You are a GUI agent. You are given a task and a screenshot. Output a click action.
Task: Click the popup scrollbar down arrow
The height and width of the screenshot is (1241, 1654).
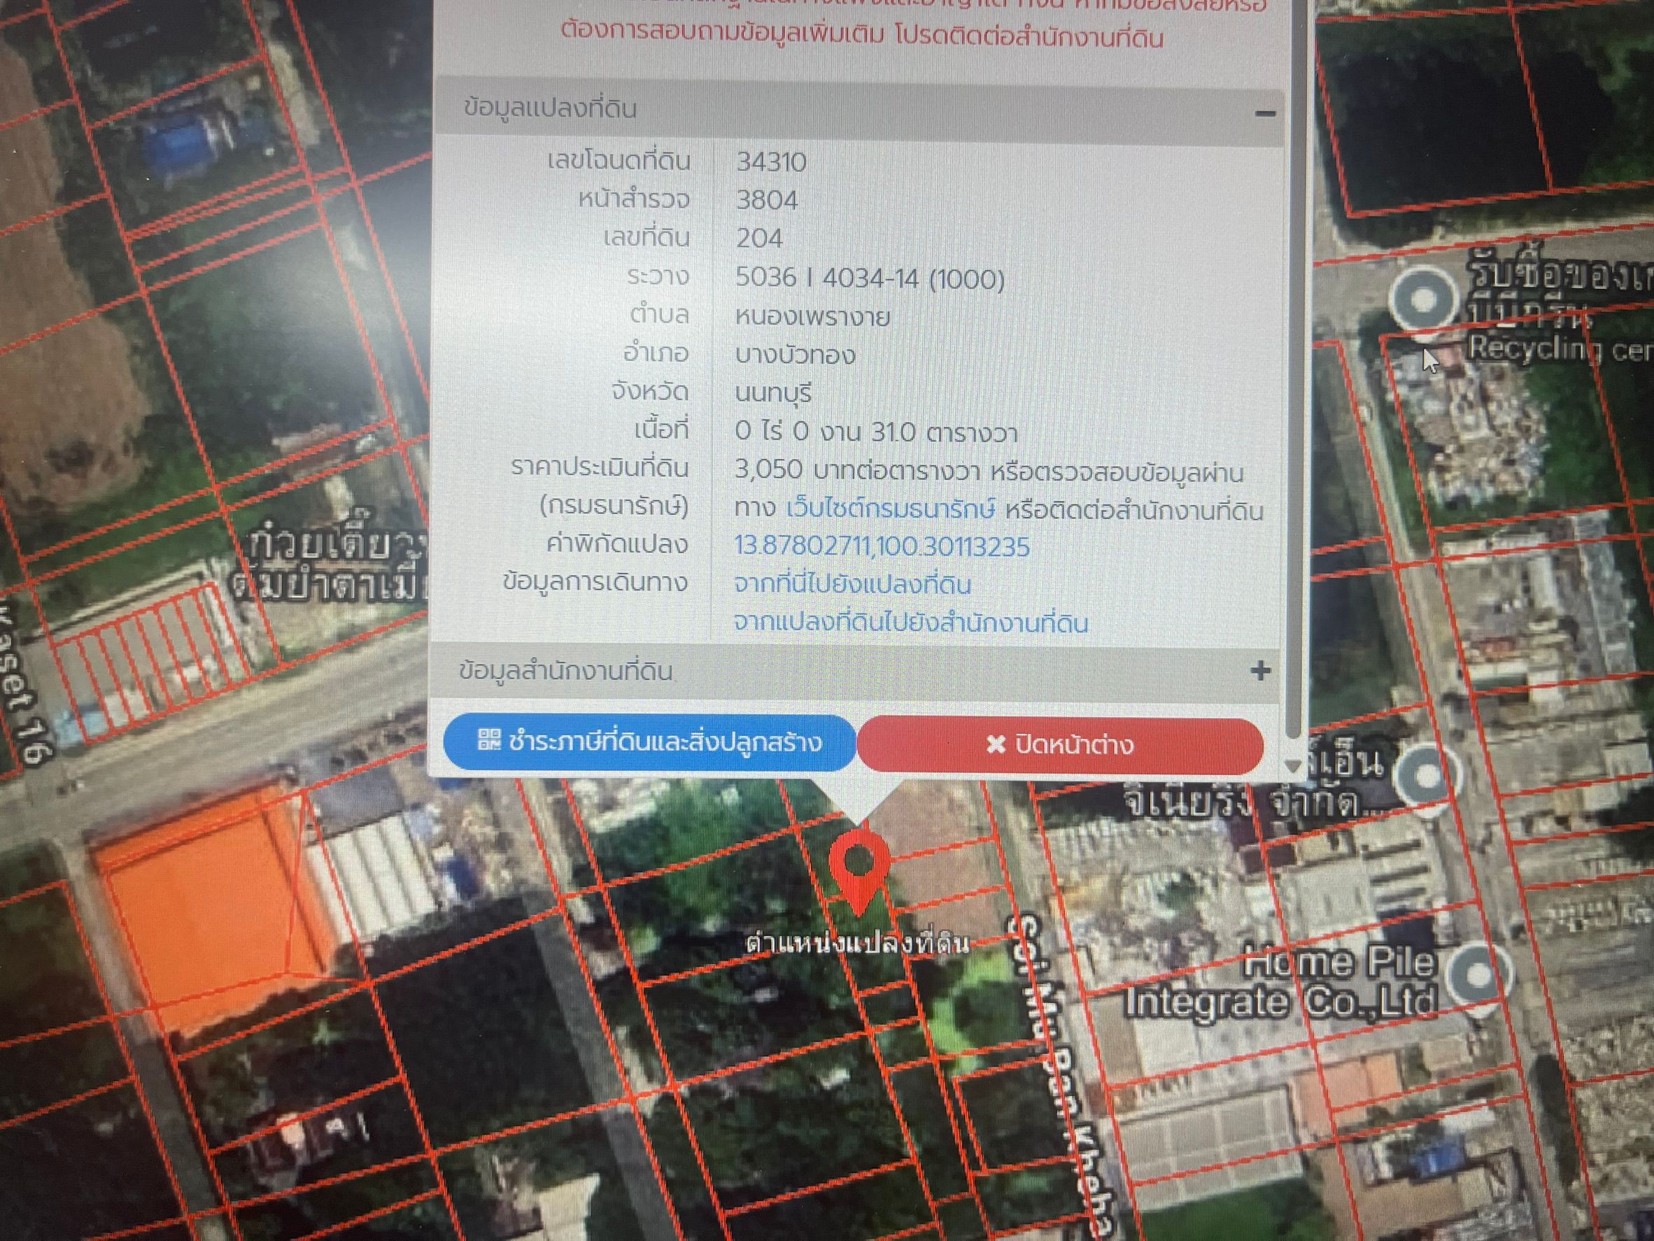point(1293,765)
